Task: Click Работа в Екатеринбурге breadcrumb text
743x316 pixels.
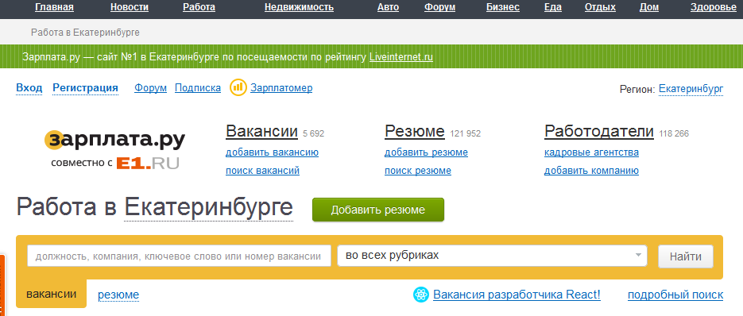Action: (85, 33)
